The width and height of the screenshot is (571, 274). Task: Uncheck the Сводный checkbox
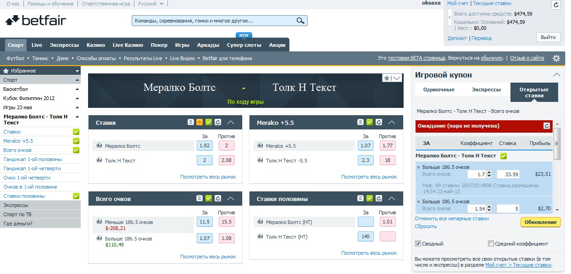tap(418, 244)
